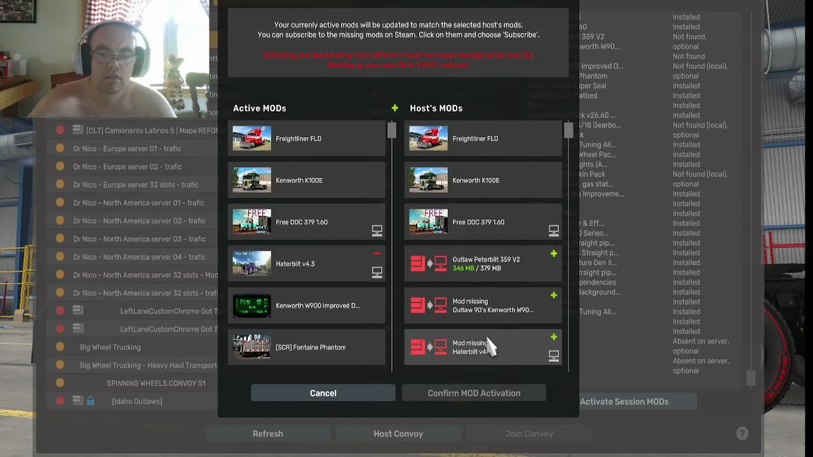Click the lock icon beside Idaho Outlaws
The width and height of the screenshot is (813, 457).
pyautogui.click(x=90, y=401)
